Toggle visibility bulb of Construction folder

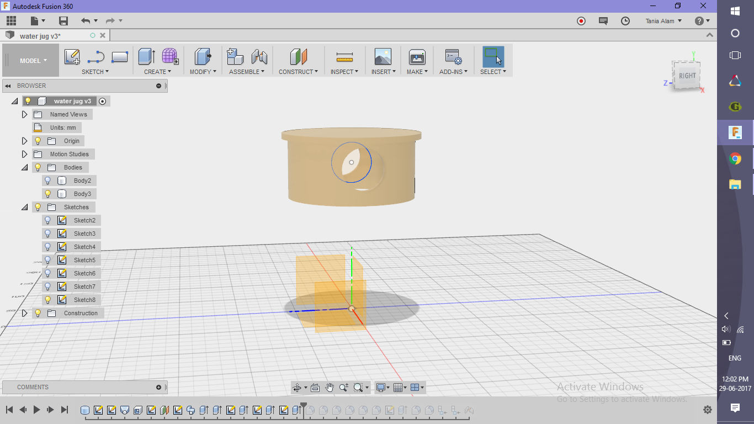pyautogui.click(x=38, y=313)
